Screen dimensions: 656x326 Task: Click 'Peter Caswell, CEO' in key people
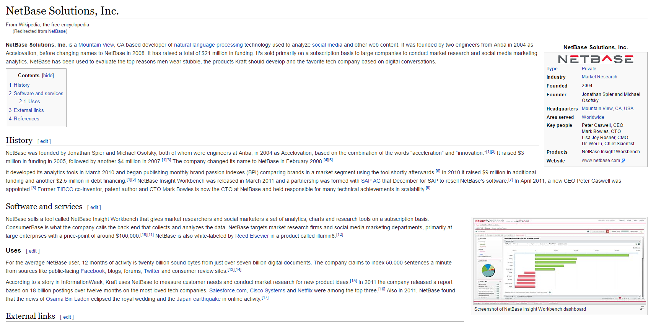[x=602, y=125]
